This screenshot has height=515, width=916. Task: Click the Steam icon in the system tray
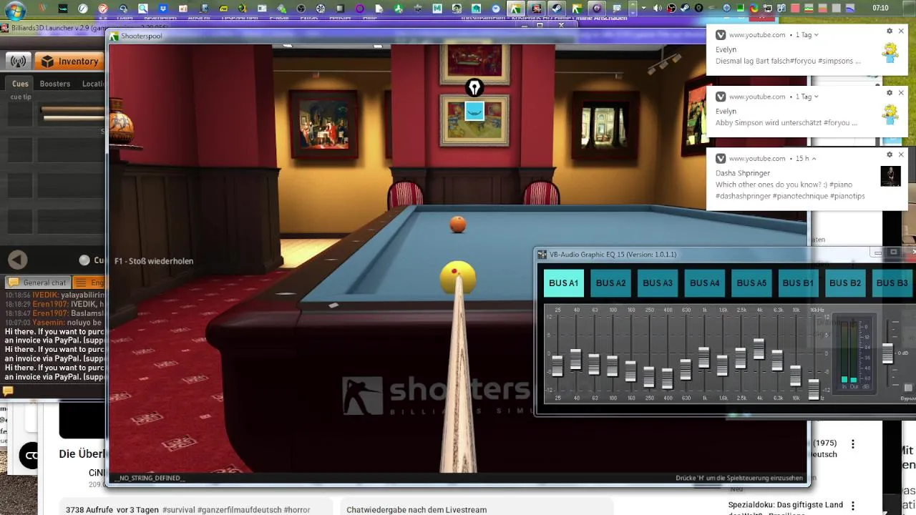click(684, 9)
